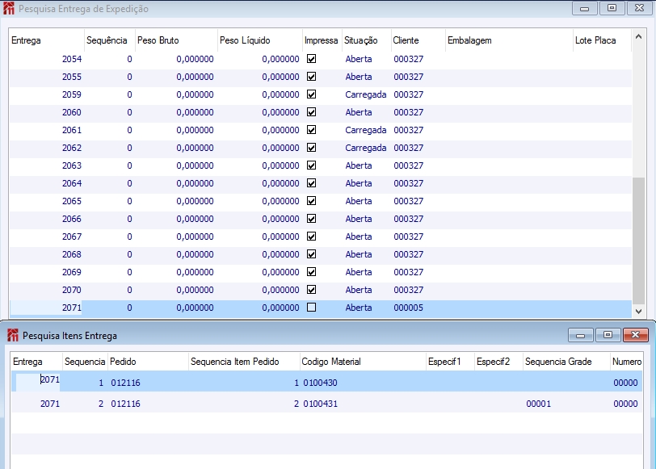Maximize the Pesquisa Itens Entrega window

[x=608, y=335]
